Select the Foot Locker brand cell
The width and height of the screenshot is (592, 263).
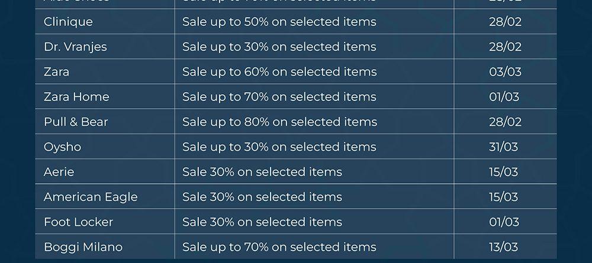tap(78, 222)
